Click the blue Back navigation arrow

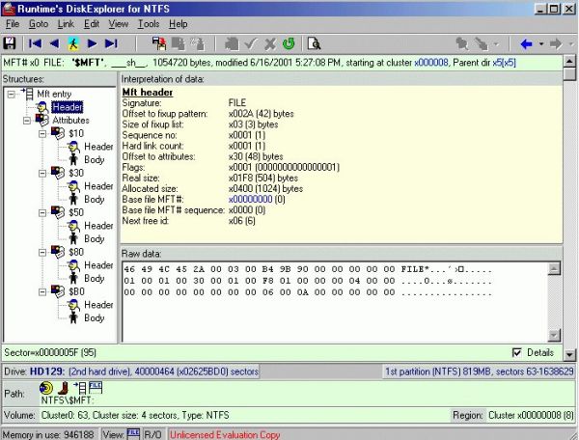pyautogui.click(x=526, y=43)
